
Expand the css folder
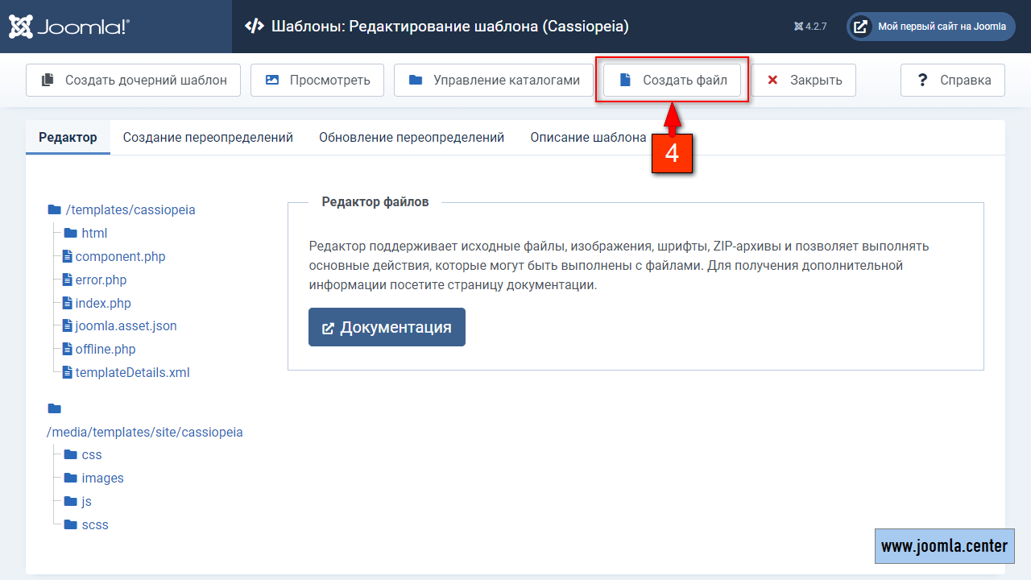click(x=91, y=454)
